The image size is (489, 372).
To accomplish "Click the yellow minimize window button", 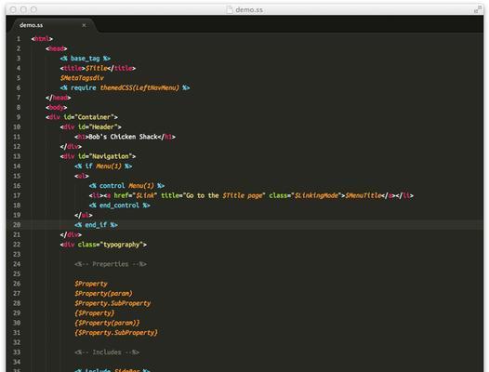I will [23, 9].
